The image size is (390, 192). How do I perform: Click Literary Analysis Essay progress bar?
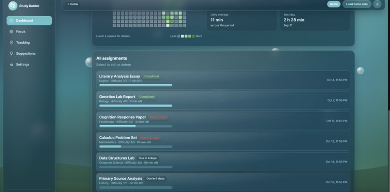tap(136, 85)
